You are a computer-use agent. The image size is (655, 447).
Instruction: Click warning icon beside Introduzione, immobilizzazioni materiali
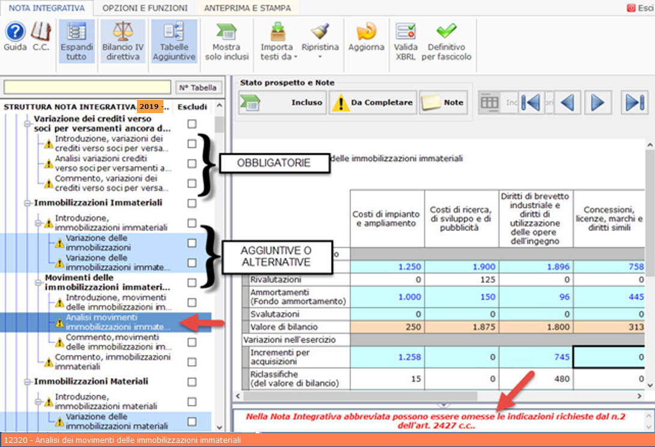[x=49, y=402]
